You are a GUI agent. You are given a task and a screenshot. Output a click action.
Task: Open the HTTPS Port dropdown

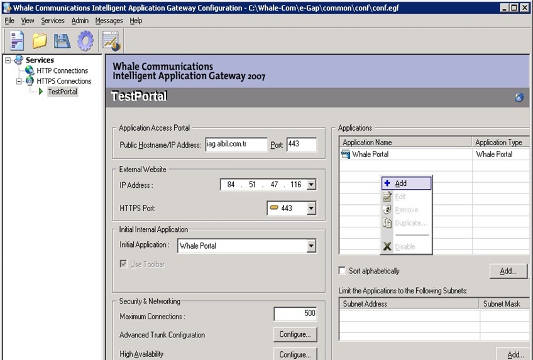tap(311, 208)
